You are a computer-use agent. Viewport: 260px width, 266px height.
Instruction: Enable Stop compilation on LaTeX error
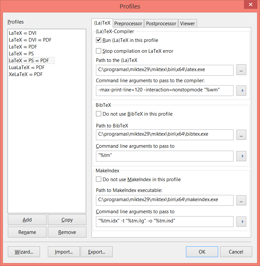[x=99, y=51]
